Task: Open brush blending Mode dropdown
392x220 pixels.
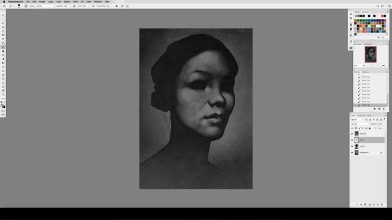Action: (x=45, y=6)
